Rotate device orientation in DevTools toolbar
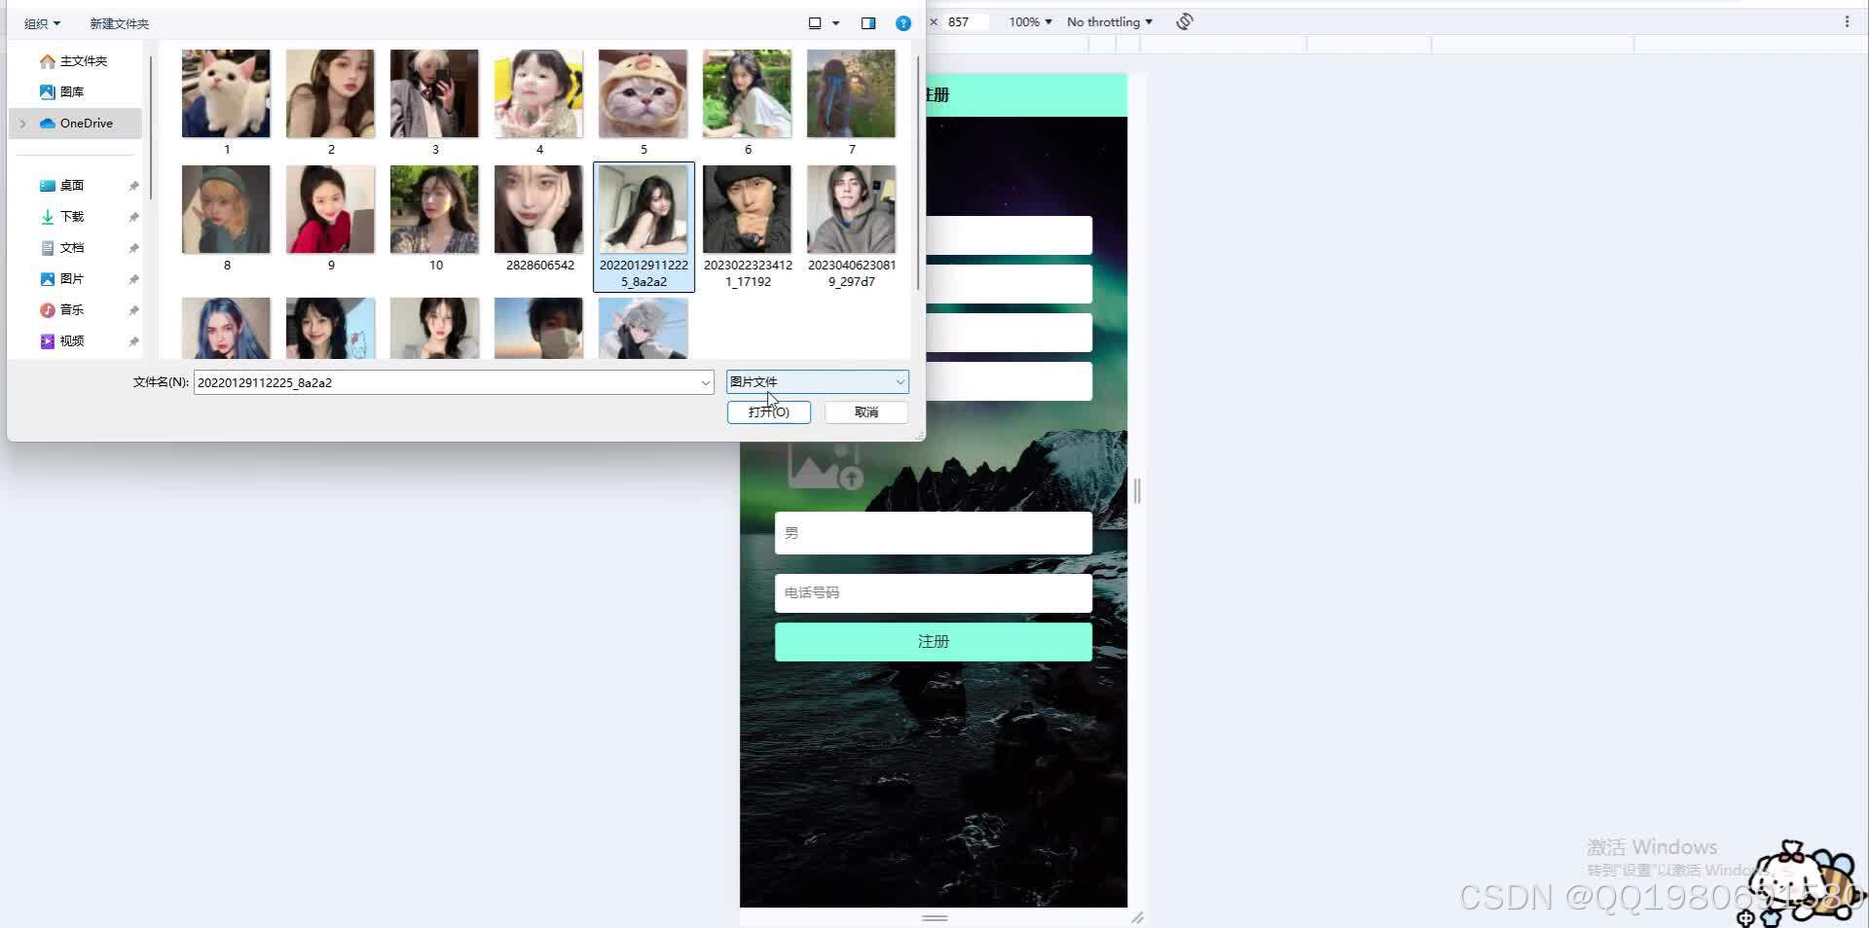The width and height of the screenshot is (1869, 928). pyautogui.click(x=1184, y=20)
